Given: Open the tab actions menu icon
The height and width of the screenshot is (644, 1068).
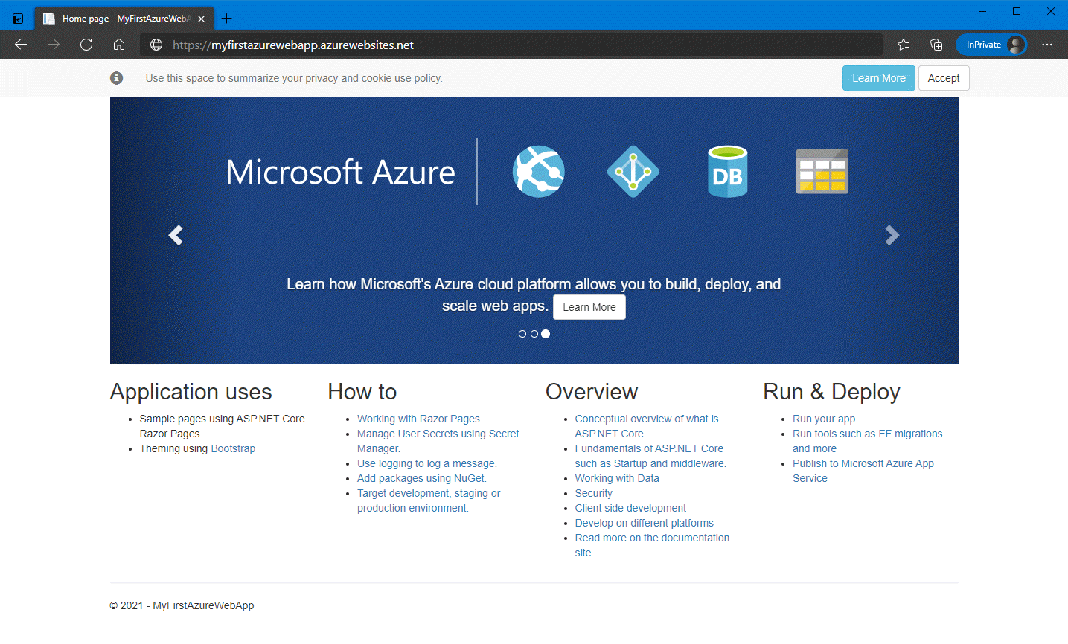Looking at the screenshot, I should tap(18, 19).
